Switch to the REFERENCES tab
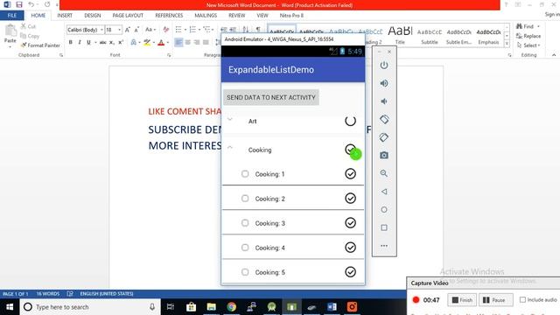This screenshot has width=560, height=315. (x=169, y=16)
